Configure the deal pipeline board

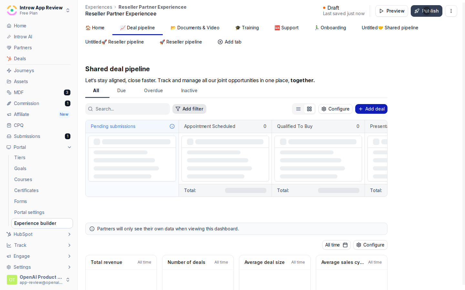pyautogui.click(x=336, y=109)
